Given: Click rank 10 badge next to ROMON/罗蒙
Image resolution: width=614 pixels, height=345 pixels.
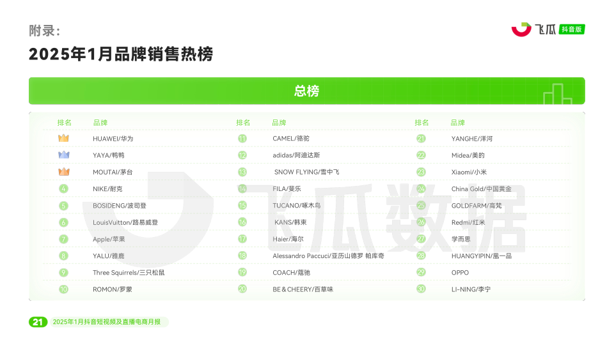Looking at the screenshot, I should [63, 289].
